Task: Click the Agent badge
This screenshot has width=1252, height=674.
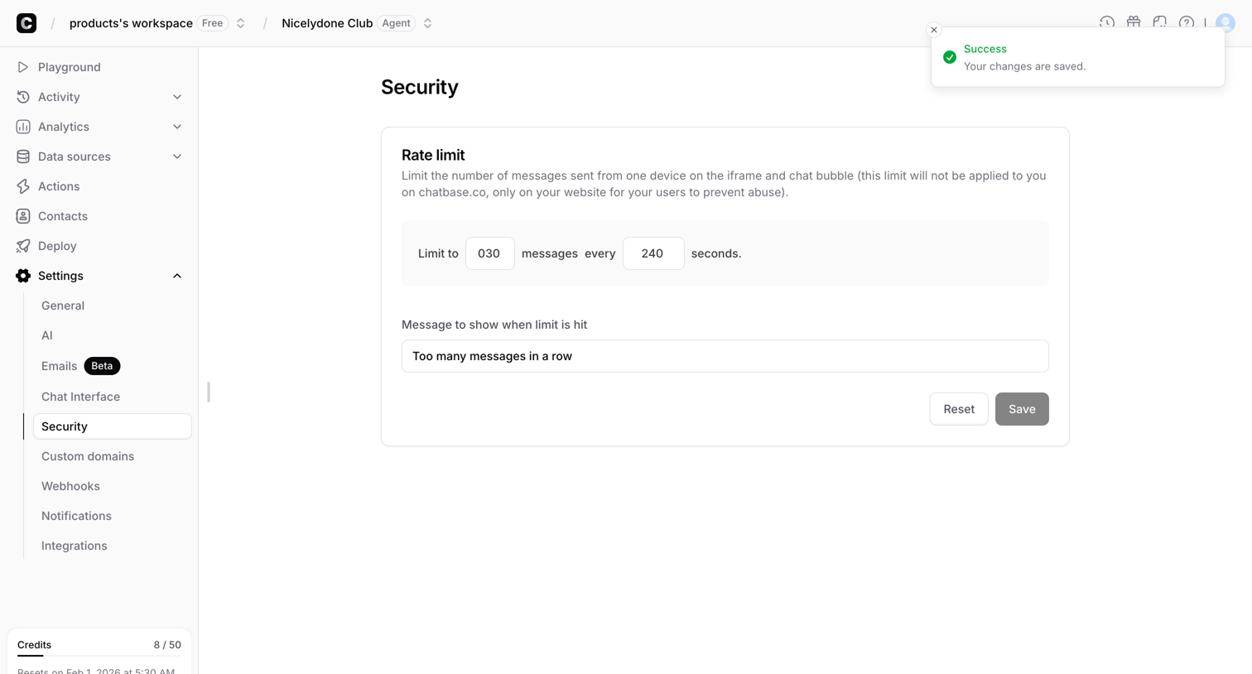Action: coord(396,23)
